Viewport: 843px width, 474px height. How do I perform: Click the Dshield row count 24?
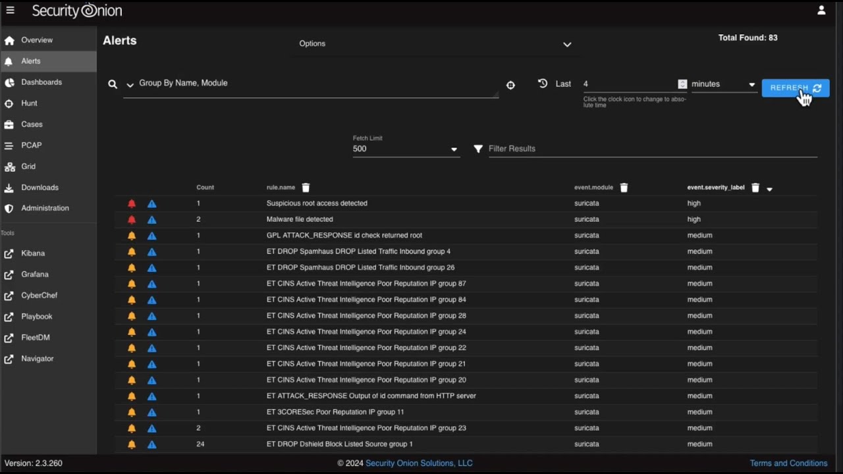pos(200,444)
